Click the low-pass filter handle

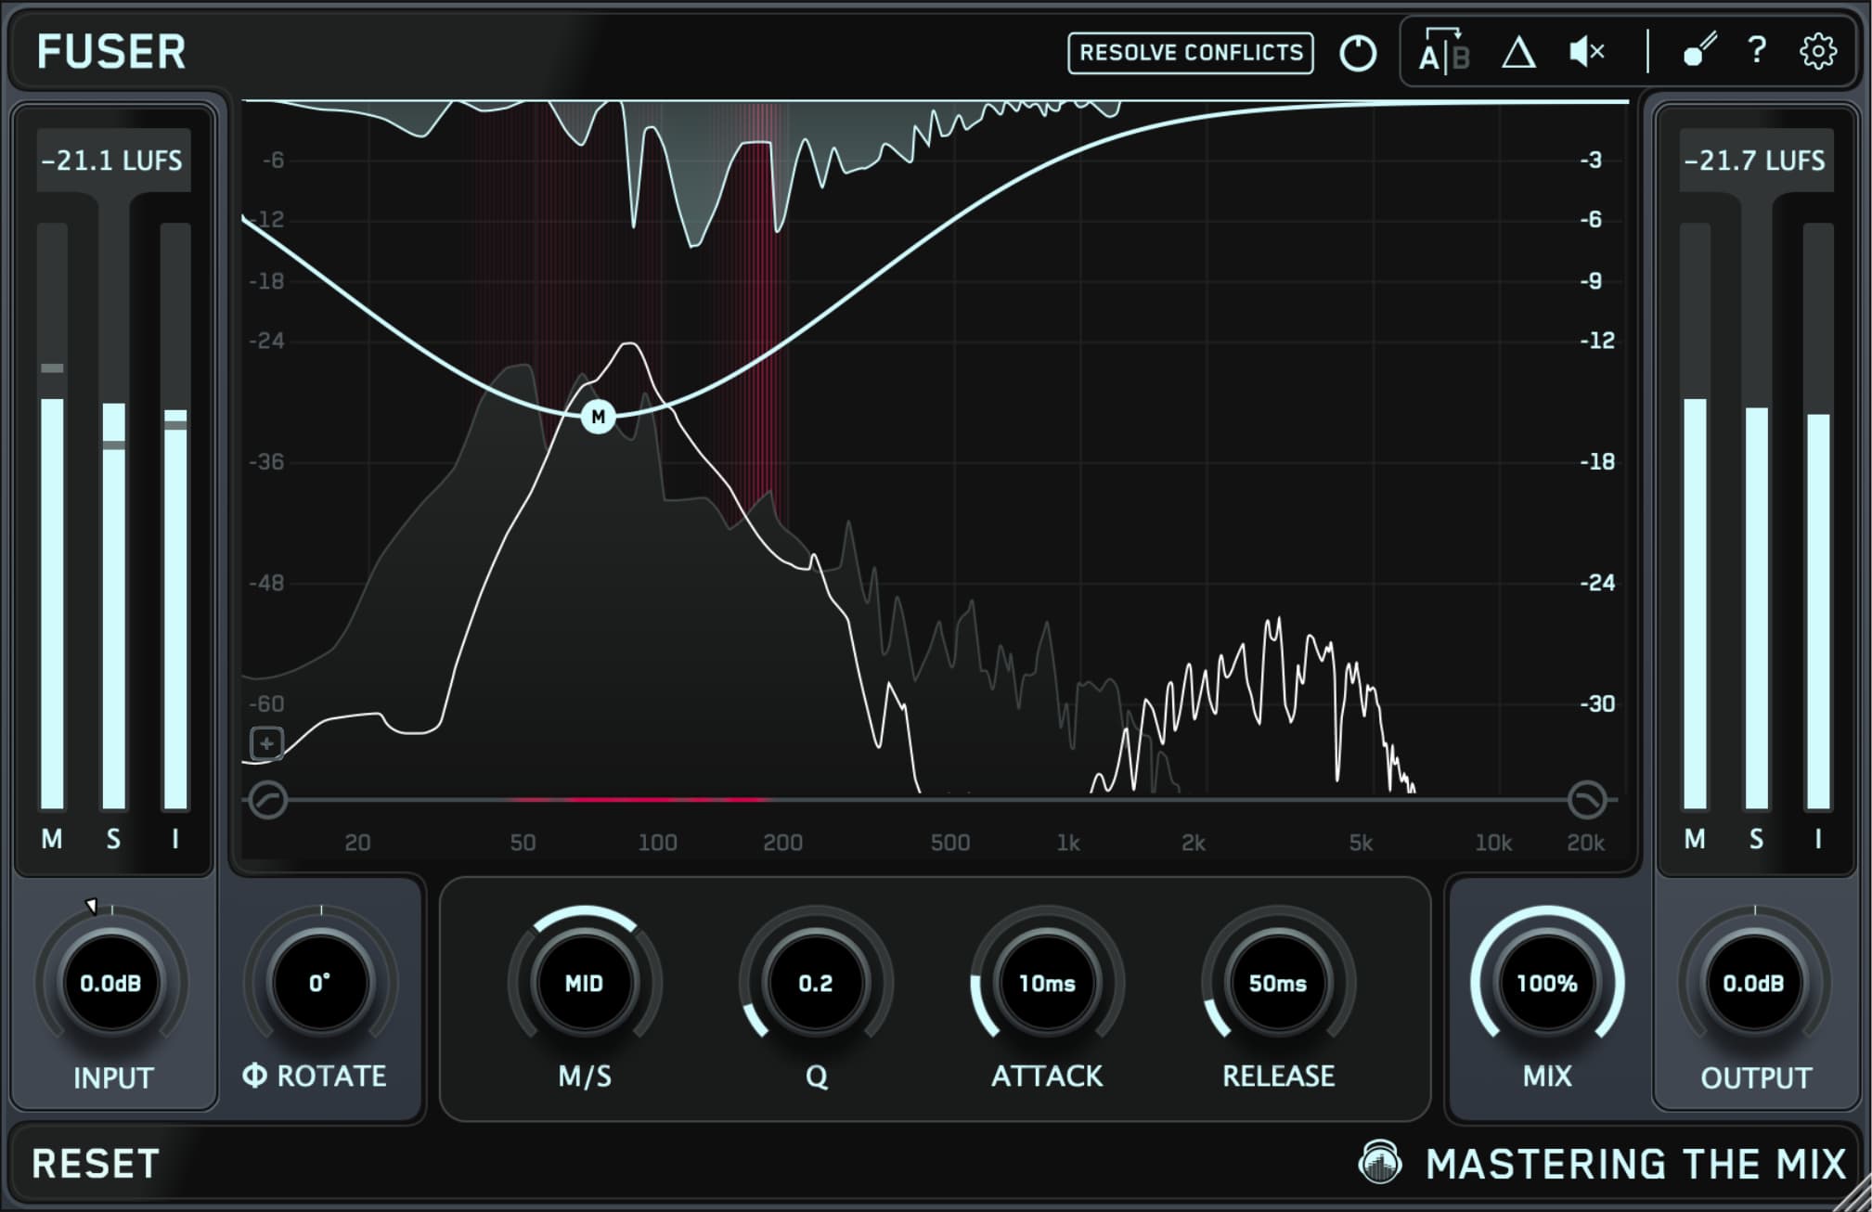point(1586,800)
